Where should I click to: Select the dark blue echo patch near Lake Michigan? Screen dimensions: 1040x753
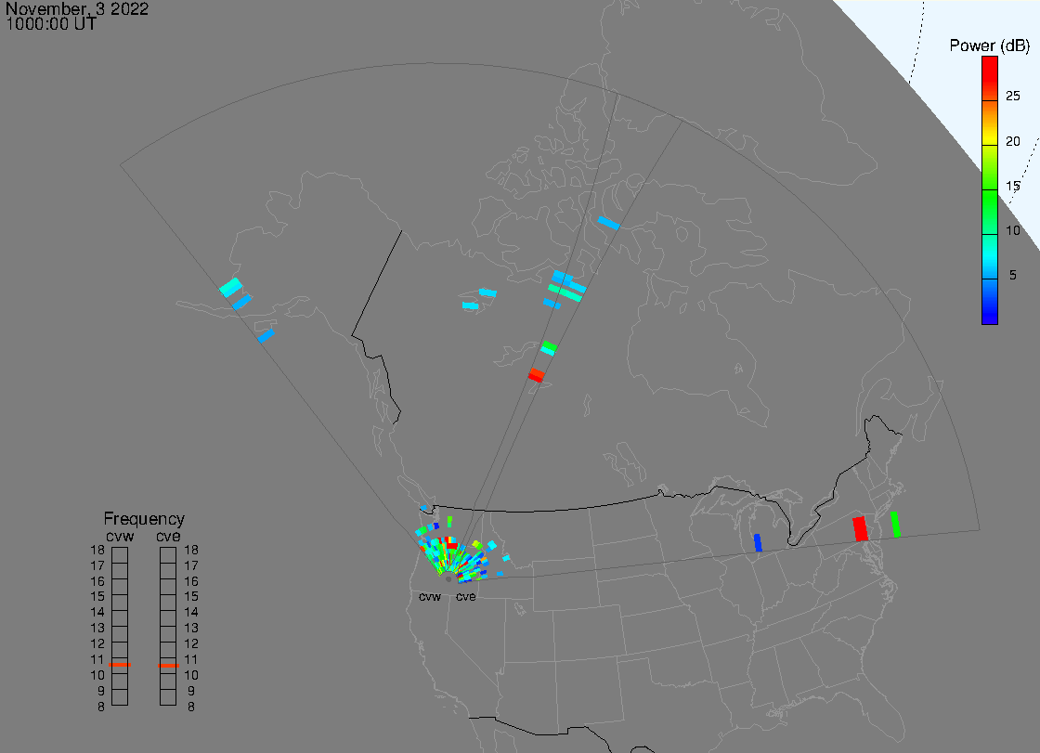[x=758, y=542]
